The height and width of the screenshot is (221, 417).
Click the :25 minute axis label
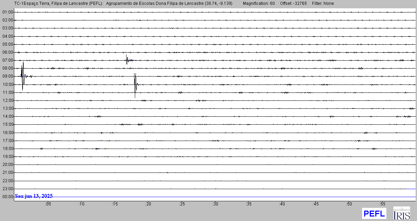coord(182,204)
